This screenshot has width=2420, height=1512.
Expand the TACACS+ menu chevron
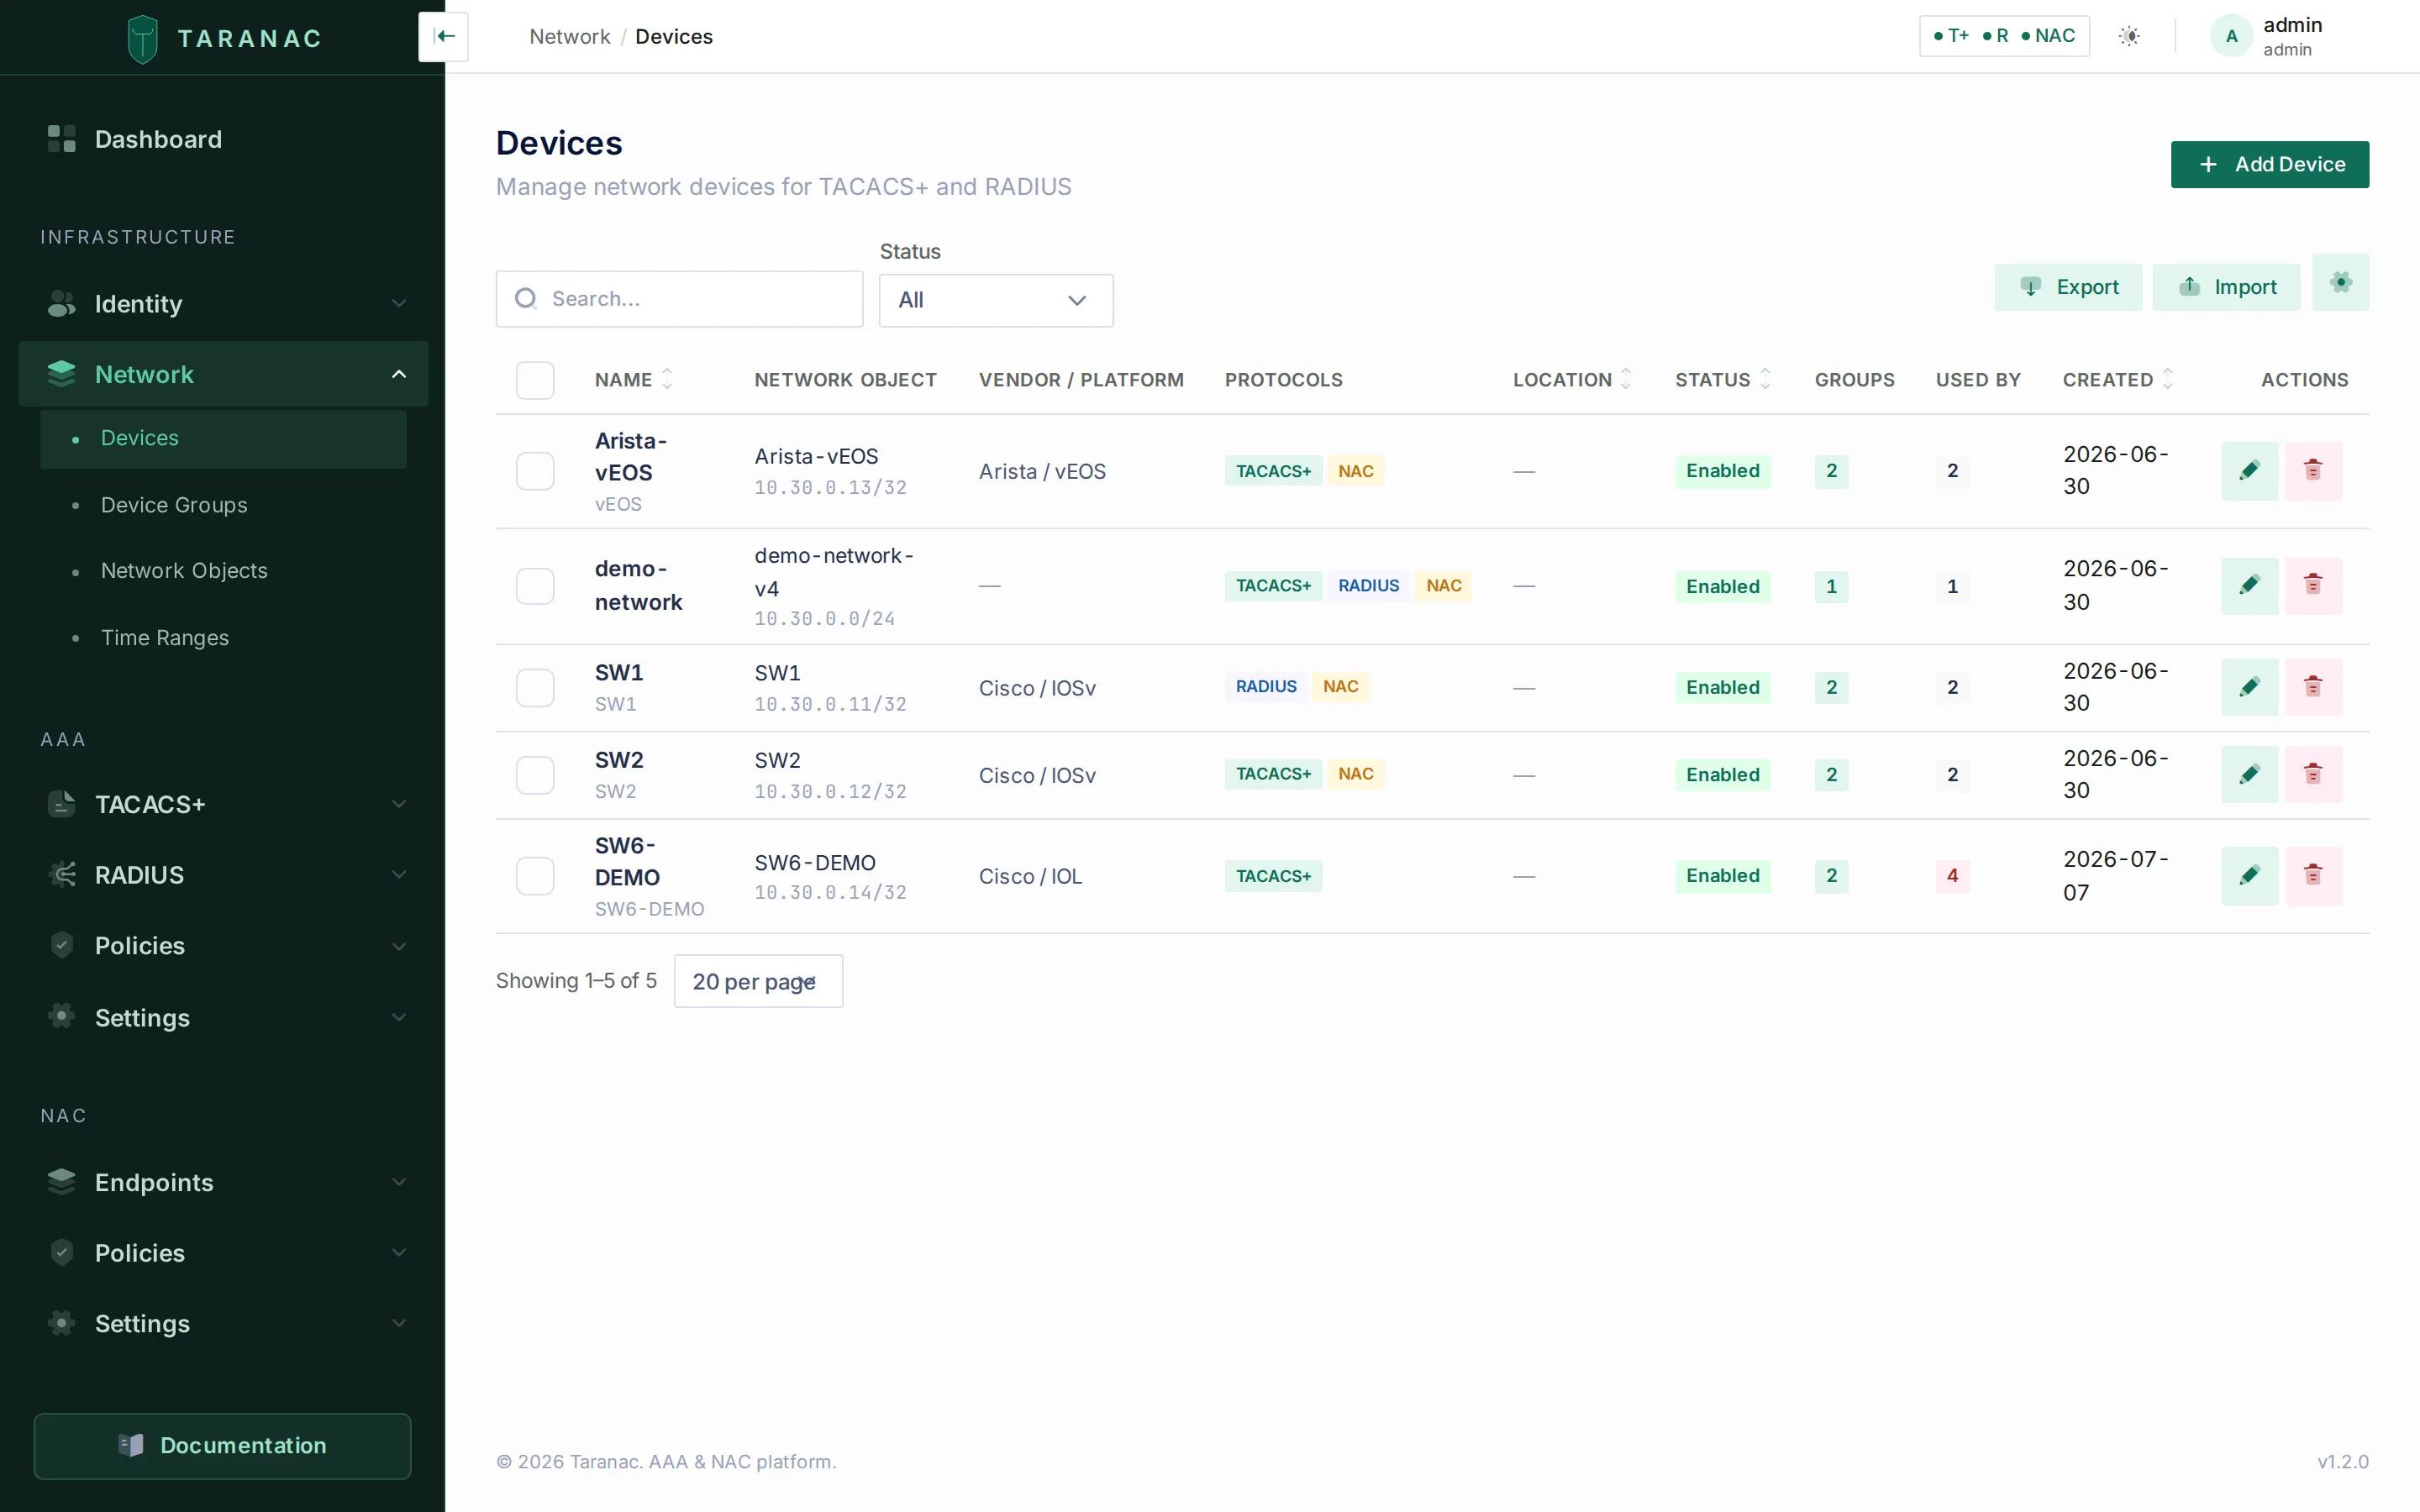point(399,804)
